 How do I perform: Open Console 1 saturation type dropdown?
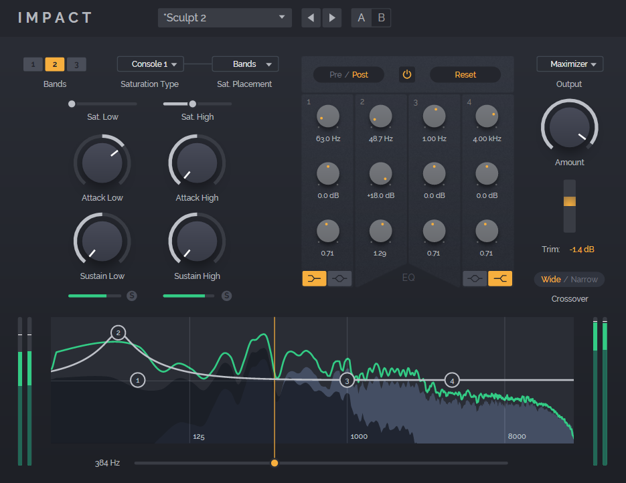150,64
